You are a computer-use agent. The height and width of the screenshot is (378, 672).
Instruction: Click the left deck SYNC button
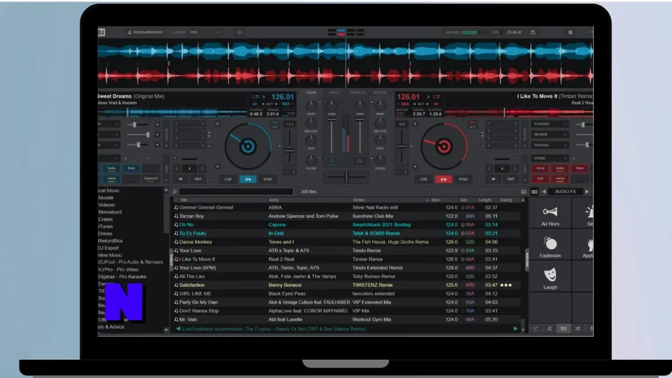coord(268,179)
